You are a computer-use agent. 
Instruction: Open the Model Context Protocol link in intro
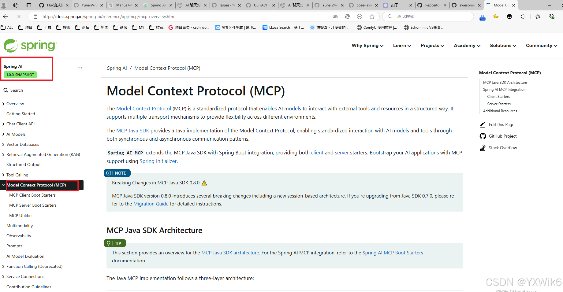point(144,109)
